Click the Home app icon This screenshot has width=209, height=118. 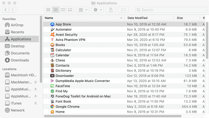52,112
